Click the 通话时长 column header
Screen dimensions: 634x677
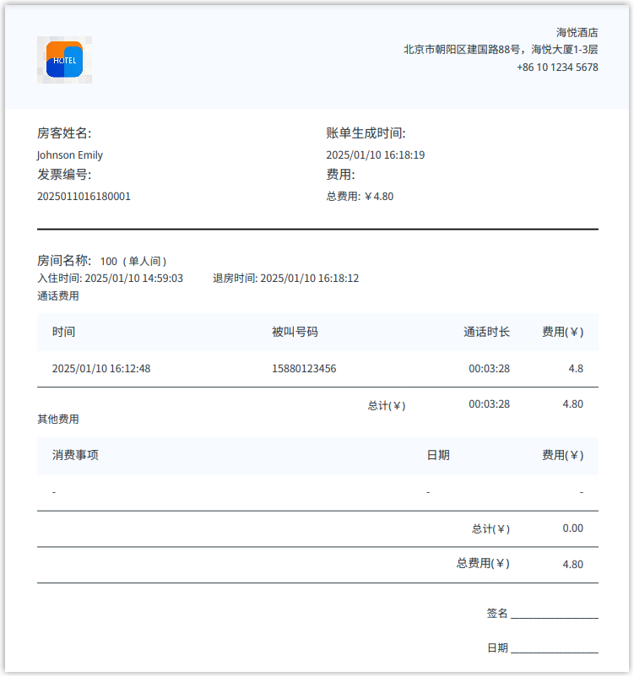(x=486, y=333)
